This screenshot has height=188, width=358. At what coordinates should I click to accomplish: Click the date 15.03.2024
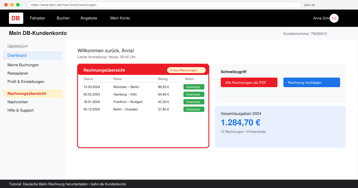(92, 87)
